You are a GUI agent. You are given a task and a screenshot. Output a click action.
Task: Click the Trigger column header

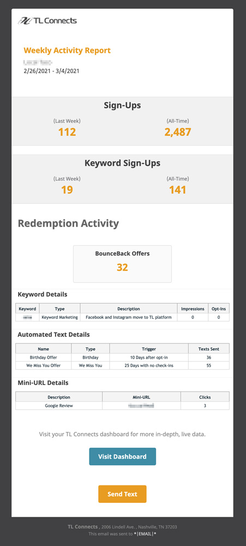(x=149, y=349)
